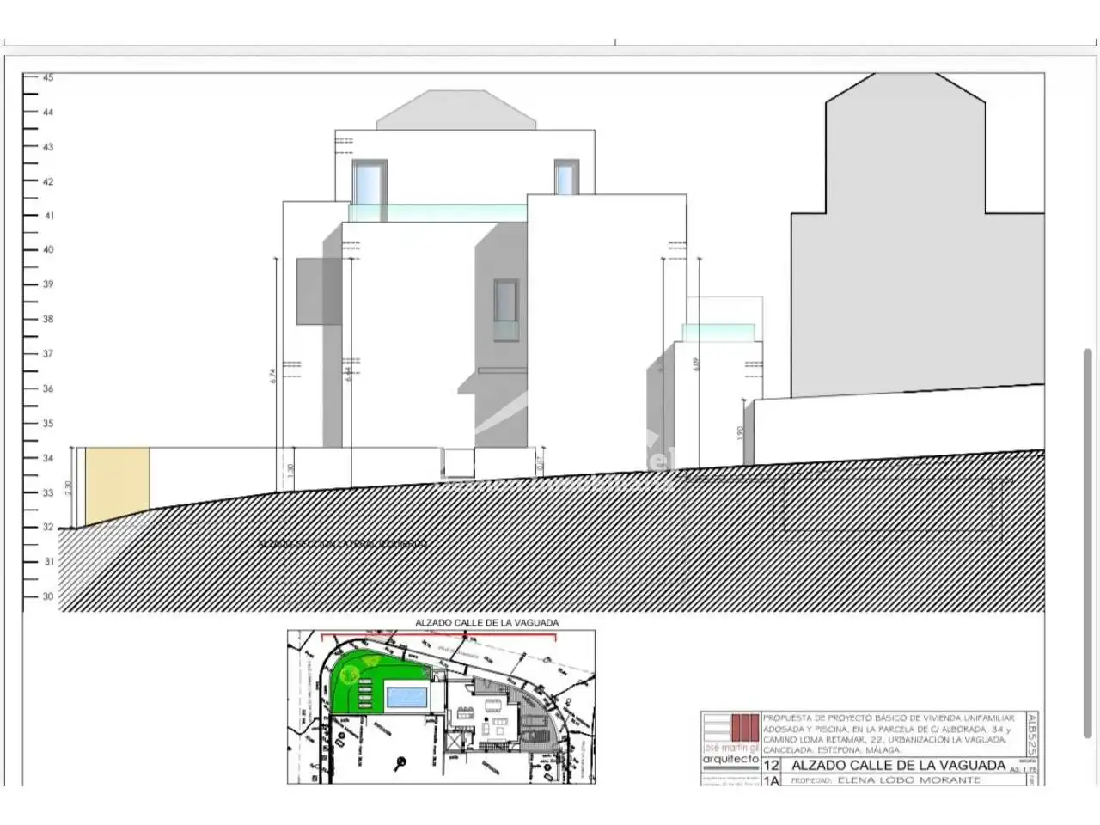Click rotated 'ALB525' code in title block
The width and height of the screenshot is (1100, 825).
pyautogui.click(x=1032, y=734)
